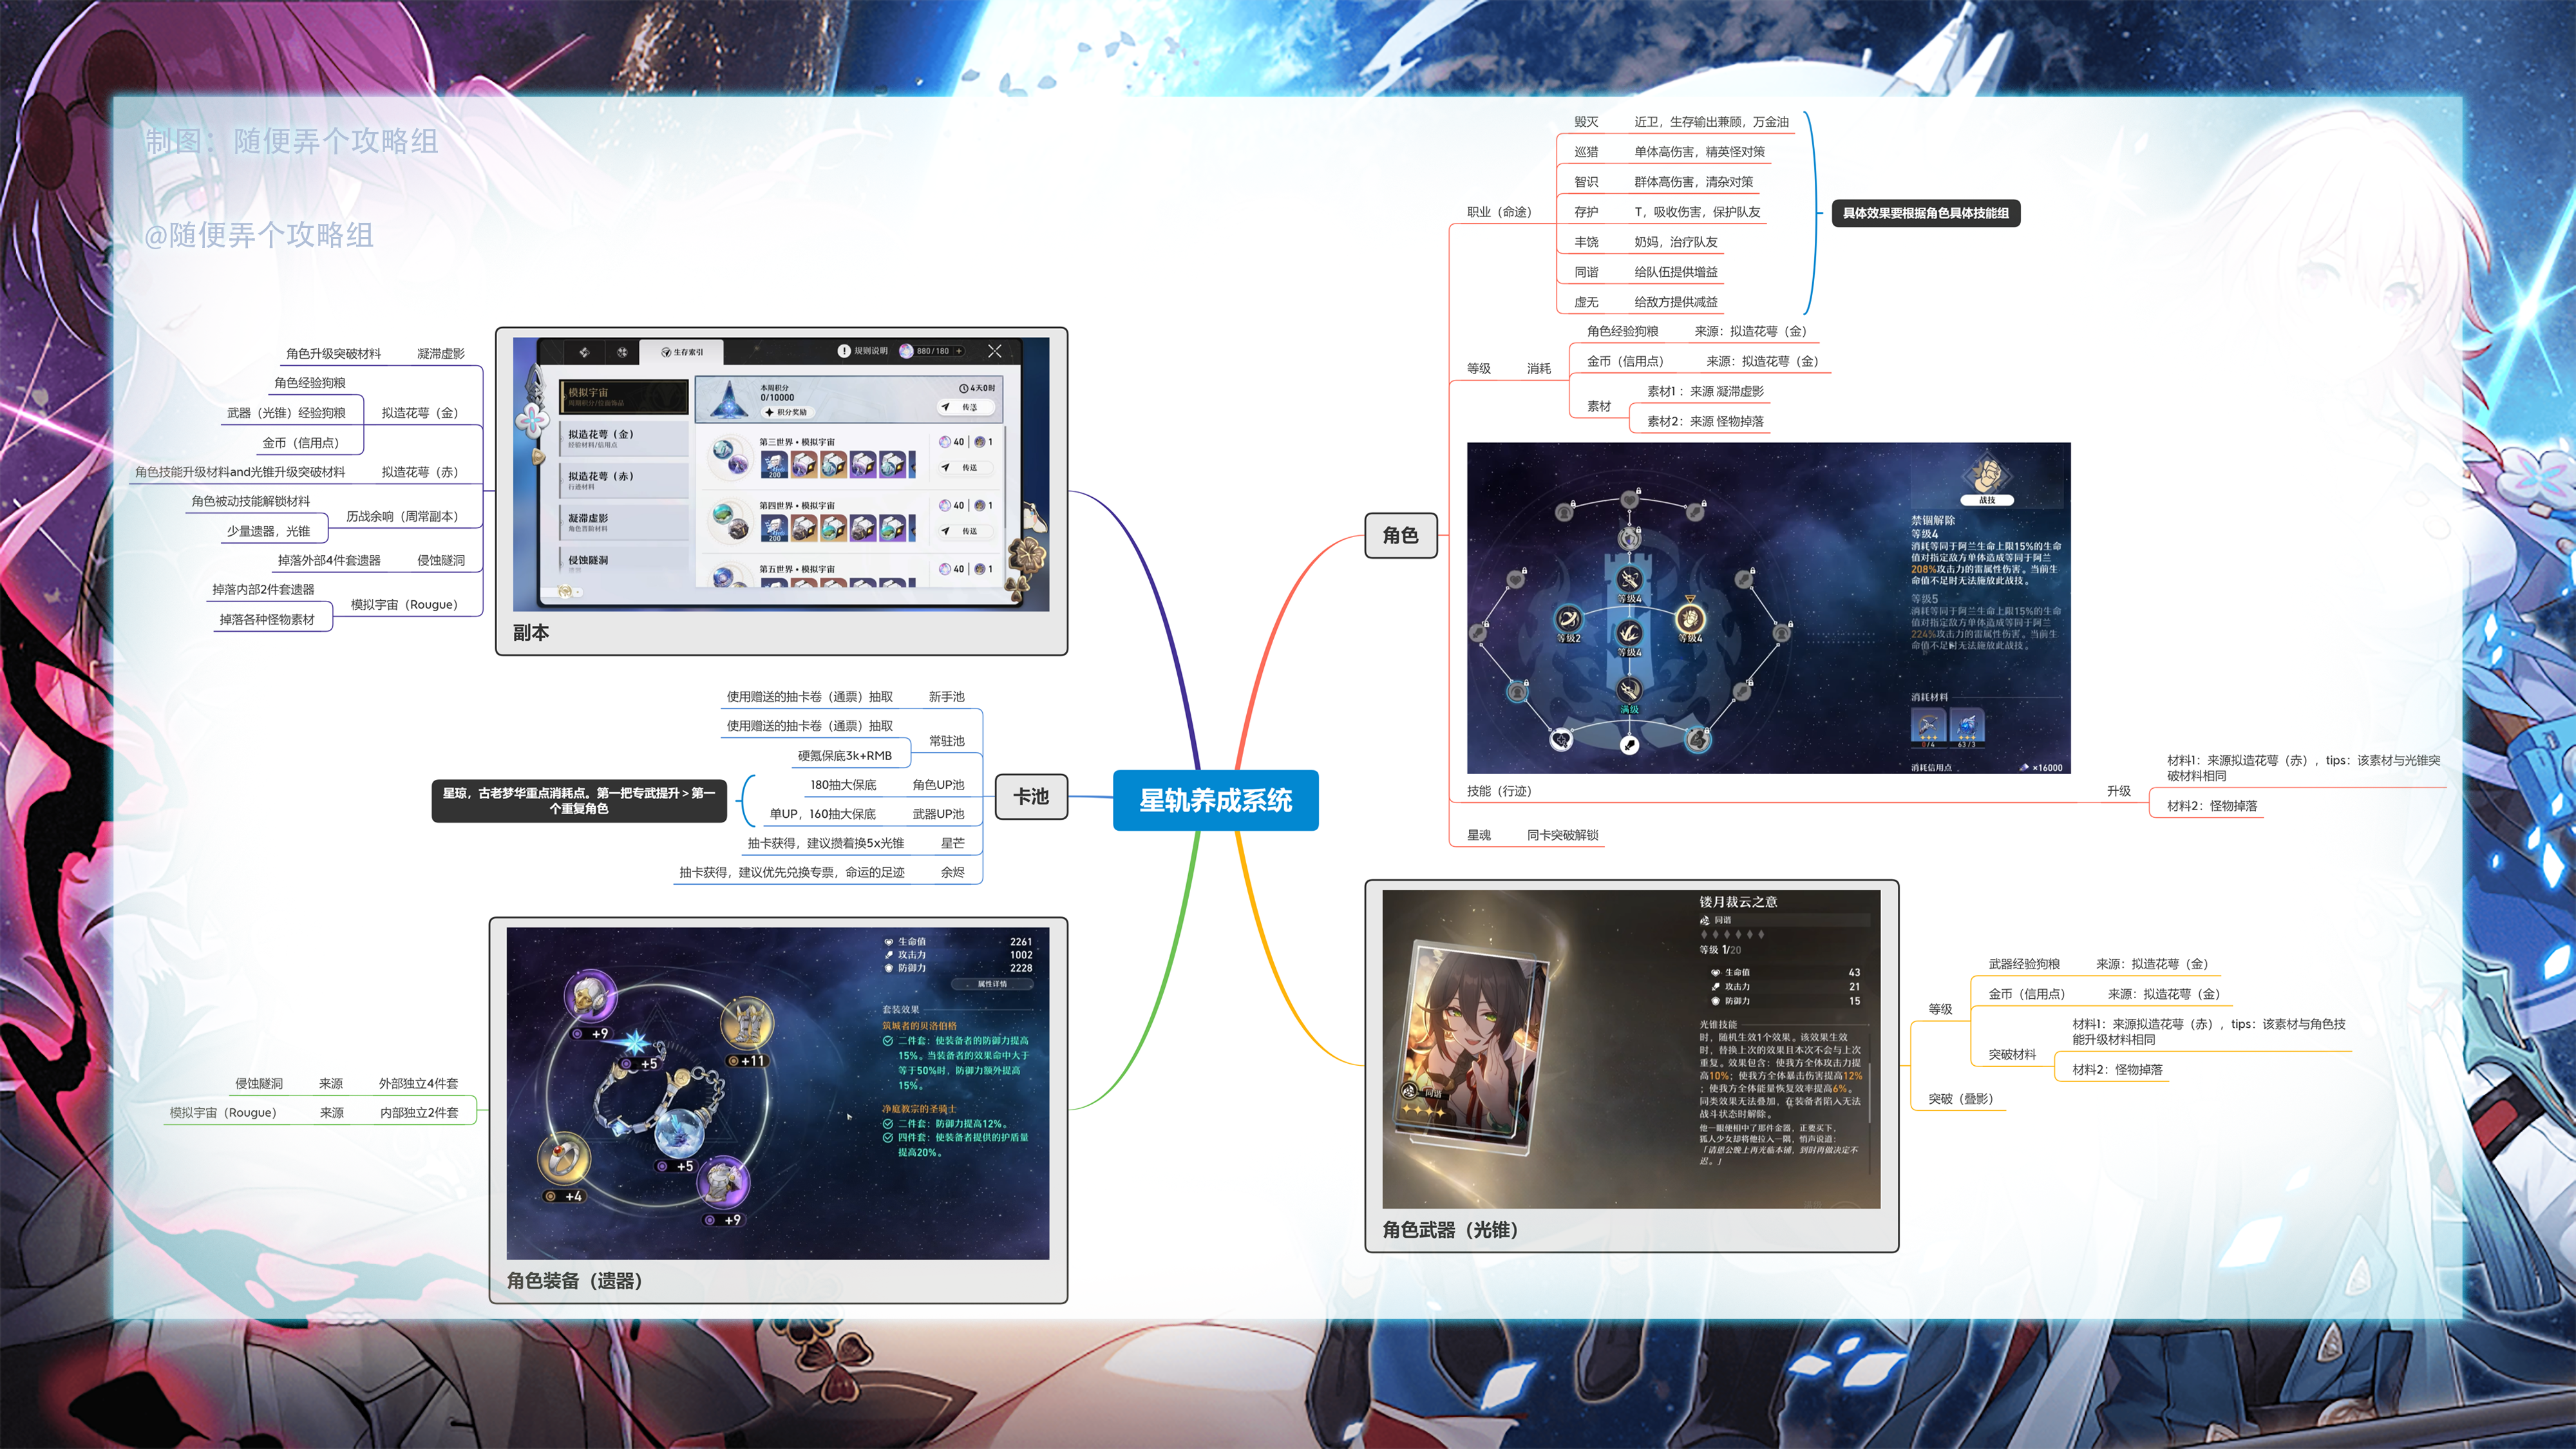The image size is (2576, 1449).
Task: Open the 侵蚀隧洞 tab in dungeon list
Action: tap(623, 562)
